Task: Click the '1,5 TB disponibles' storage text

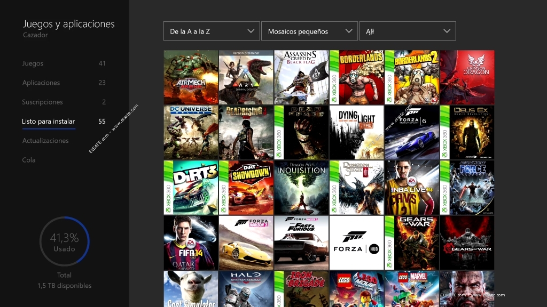Action: tap(65, 286)
